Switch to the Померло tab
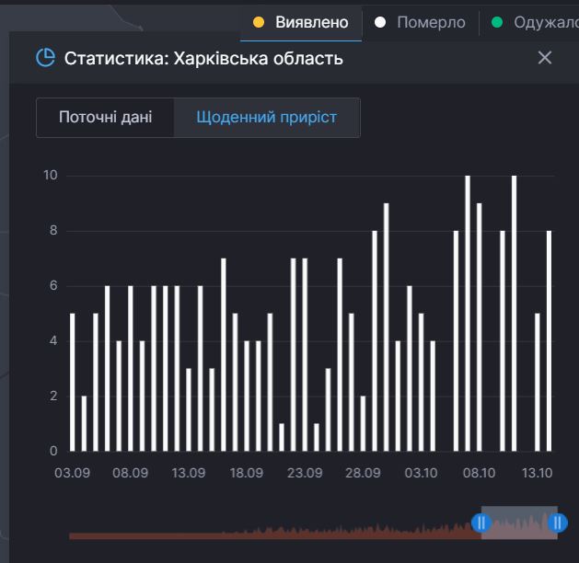 (x=421, y=23)
